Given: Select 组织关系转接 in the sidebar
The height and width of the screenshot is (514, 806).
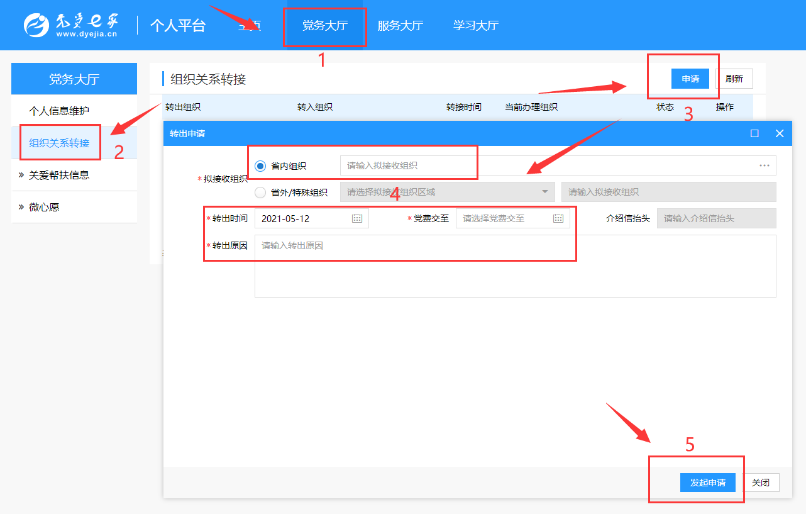Looking at the screenshot, I should [59, 143].
